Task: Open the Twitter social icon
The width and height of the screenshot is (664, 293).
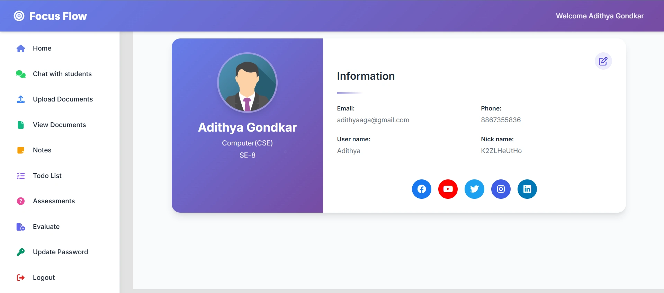Action: [474, 189]
